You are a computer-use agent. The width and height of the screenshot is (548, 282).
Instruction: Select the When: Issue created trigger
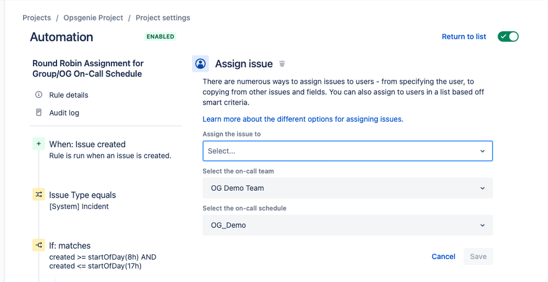[x=87, y=145]
